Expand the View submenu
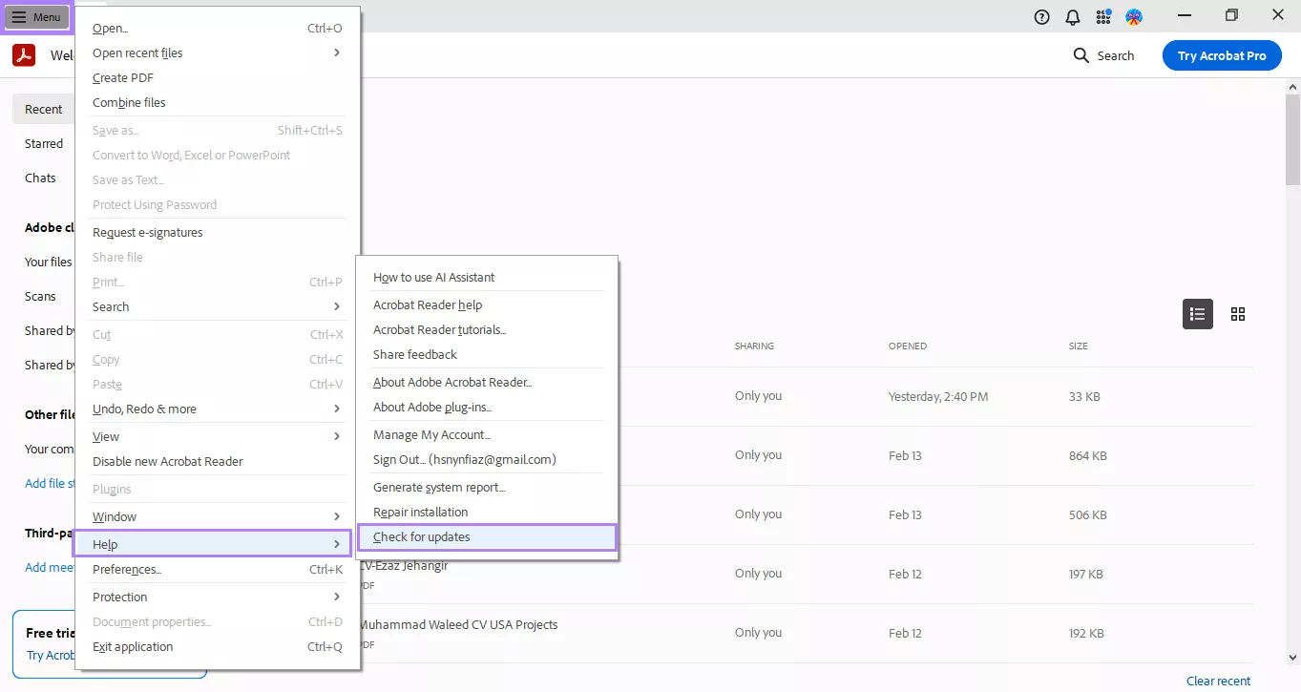1301x692 pixels. (105, 436)
